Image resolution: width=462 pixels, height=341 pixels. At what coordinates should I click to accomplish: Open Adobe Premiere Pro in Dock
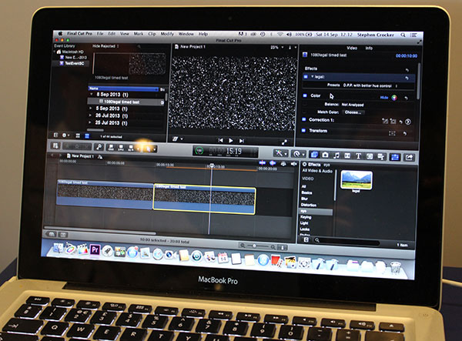pos(95,250)
